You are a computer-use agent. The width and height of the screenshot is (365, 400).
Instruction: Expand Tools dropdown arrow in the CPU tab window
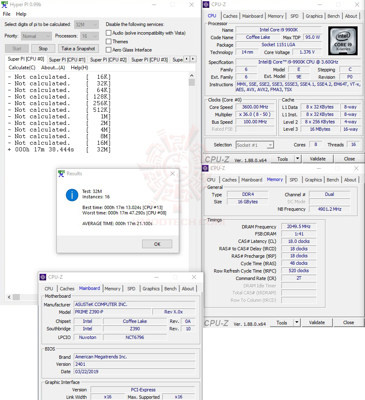pos(297,159)
